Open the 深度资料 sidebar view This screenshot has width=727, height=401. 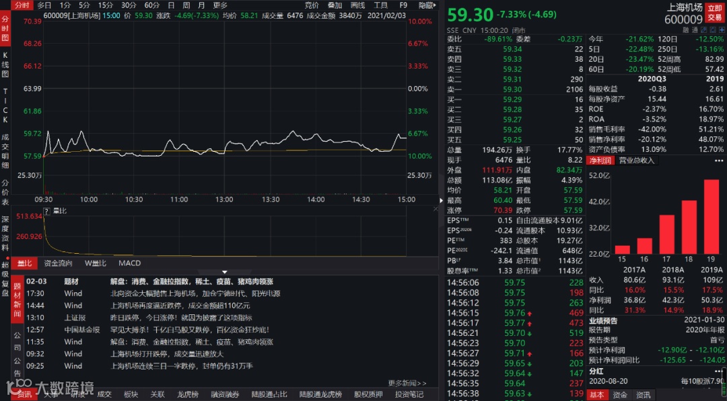[x=5, y=234]
